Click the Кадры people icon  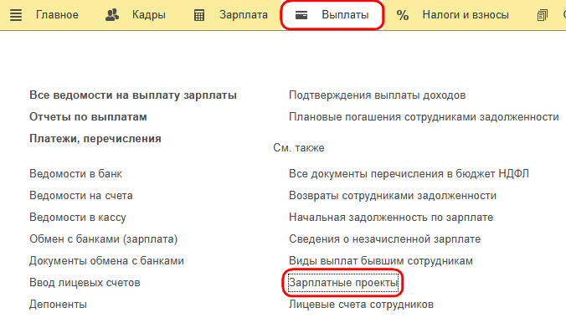pyautogui.click(x=112, y=15)
